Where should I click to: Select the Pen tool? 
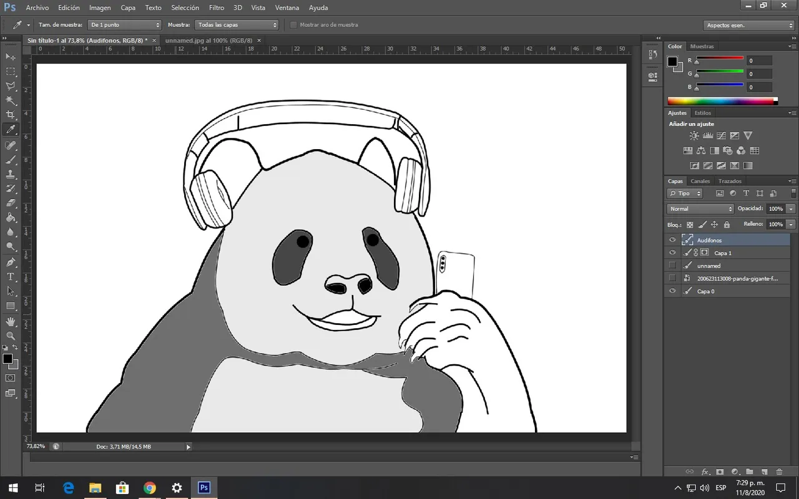pos(11,262)
